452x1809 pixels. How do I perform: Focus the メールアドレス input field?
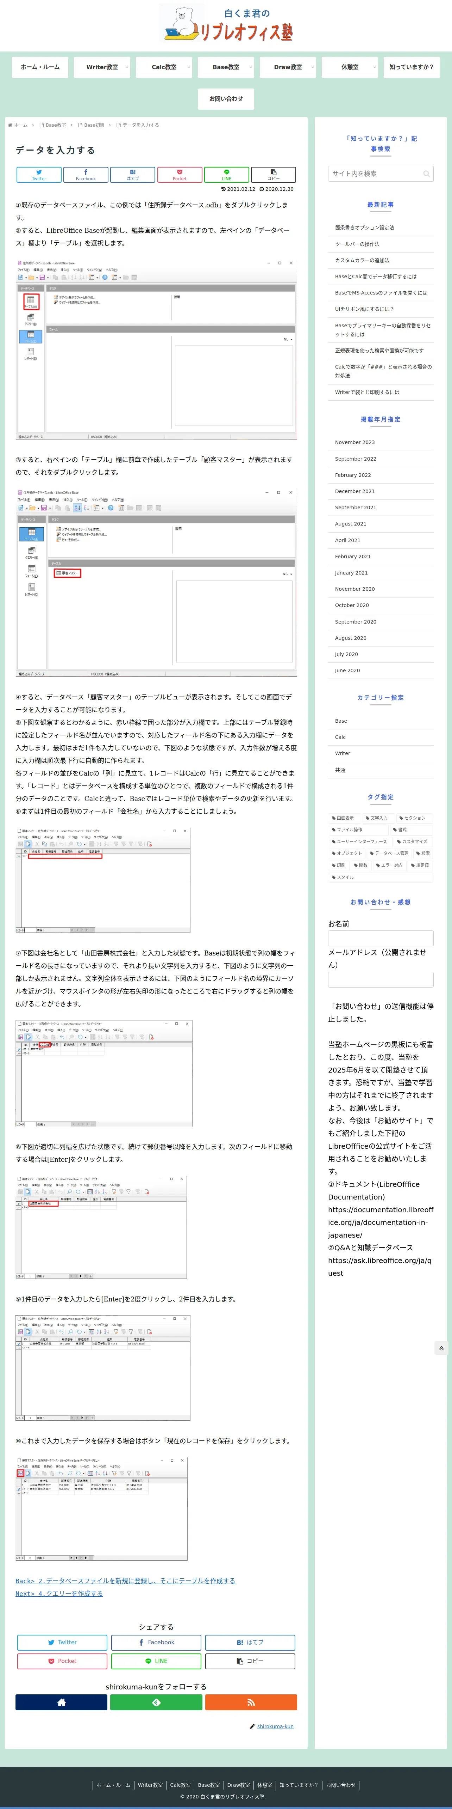381,980
